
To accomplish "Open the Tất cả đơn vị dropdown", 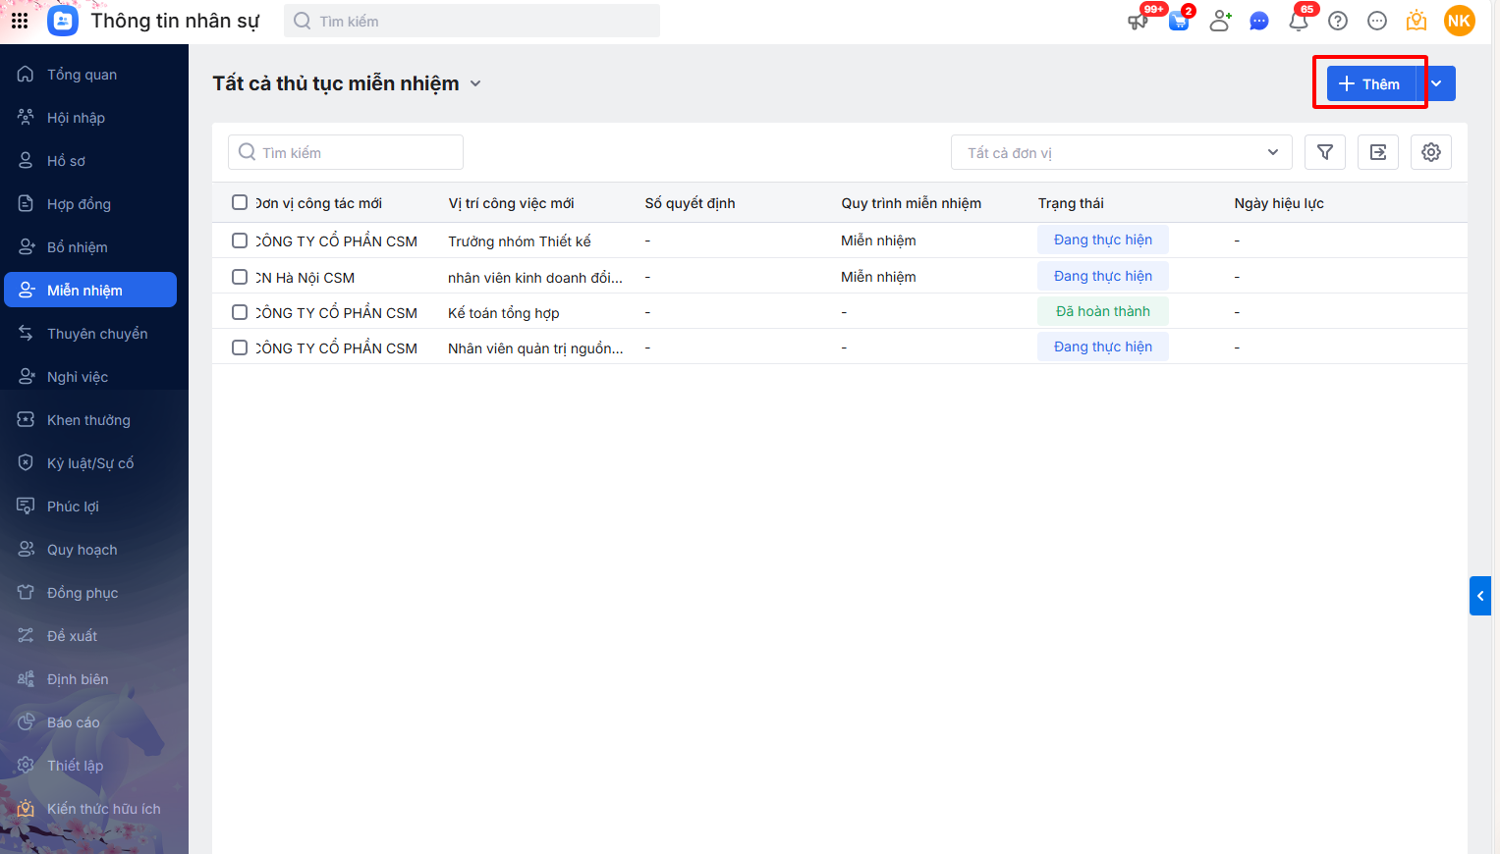I will (1121, 152).
